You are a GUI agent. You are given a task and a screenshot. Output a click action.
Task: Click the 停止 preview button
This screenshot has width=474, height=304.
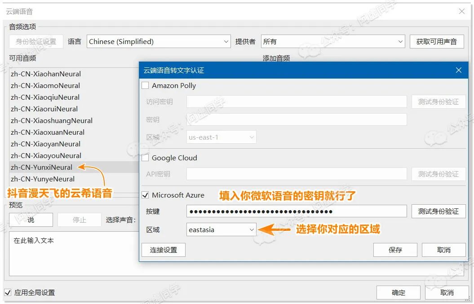click(80, 220)
